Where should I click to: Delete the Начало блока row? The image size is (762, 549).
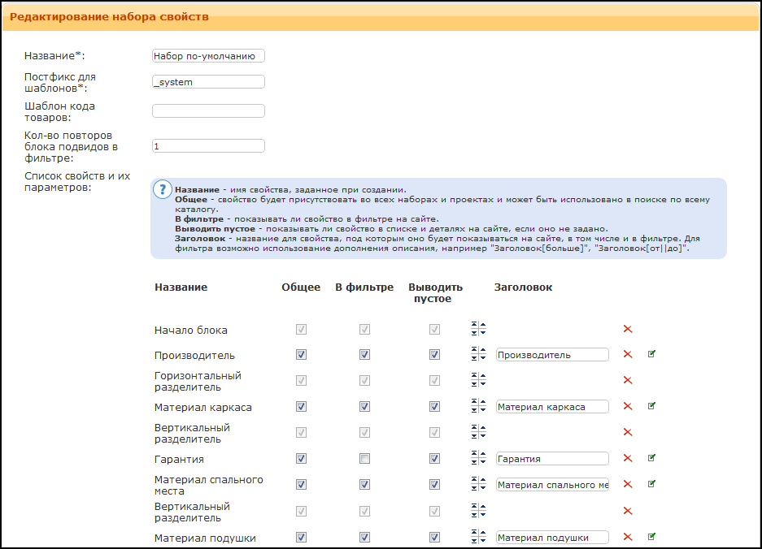(x=627, y=329)
